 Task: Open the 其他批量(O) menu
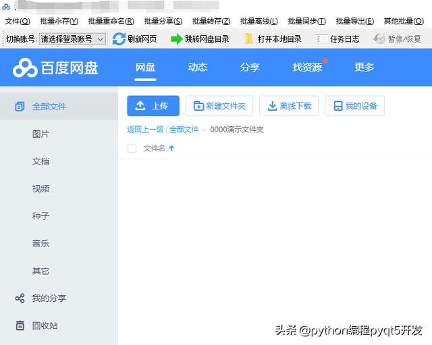[x=404, y=21]
